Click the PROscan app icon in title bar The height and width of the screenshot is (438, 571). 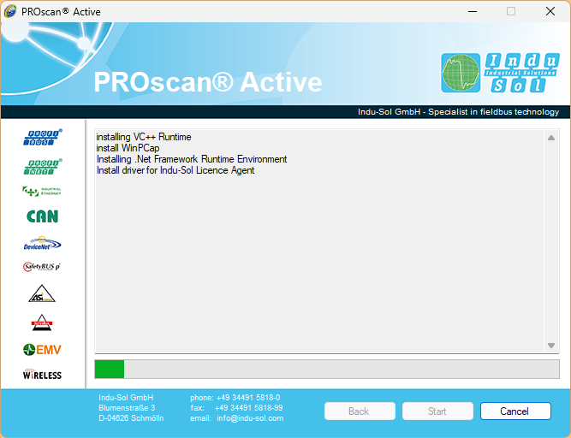(x=10, y=11)
